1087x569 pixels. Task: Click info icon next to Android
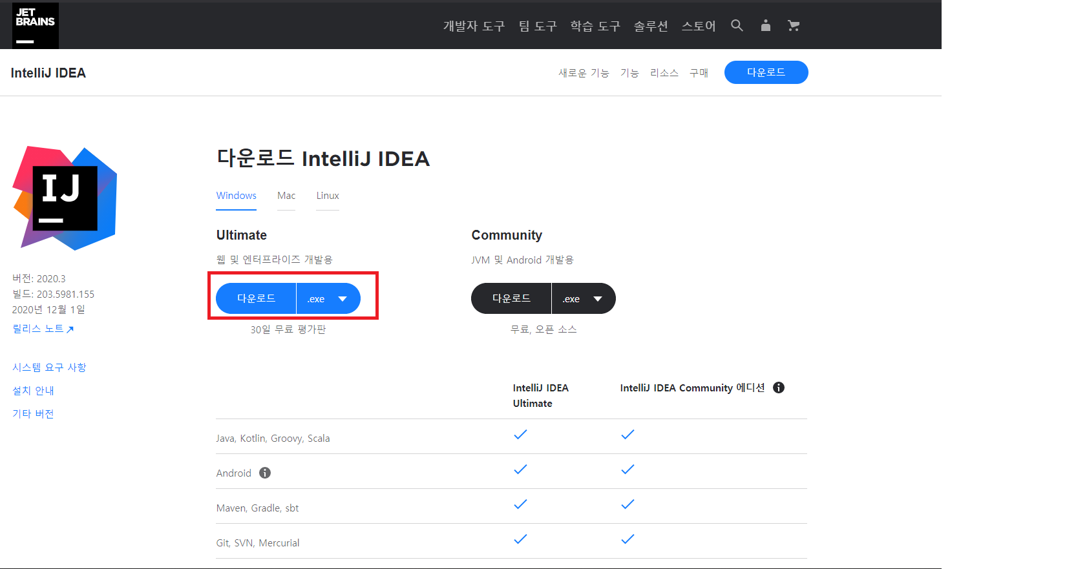click(x=265, y=473)
